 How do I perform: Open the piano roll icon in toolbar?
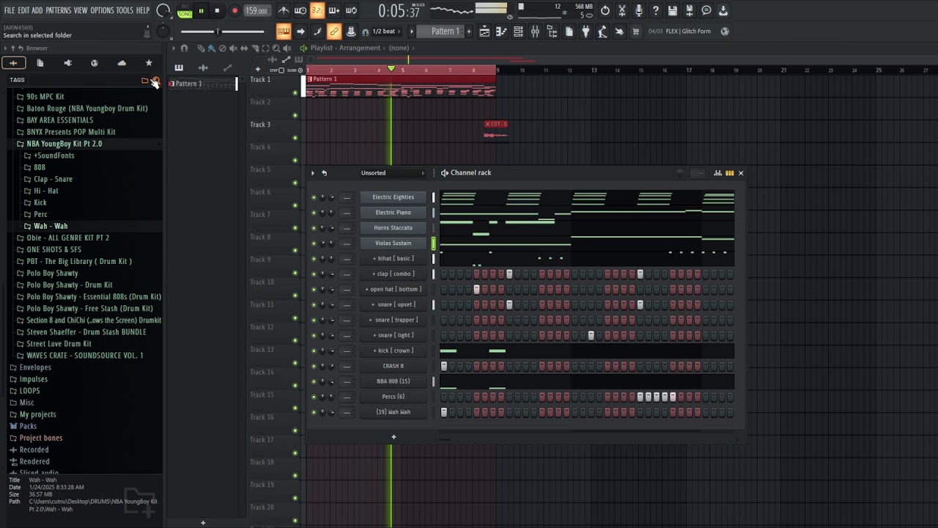coord(501,32)
